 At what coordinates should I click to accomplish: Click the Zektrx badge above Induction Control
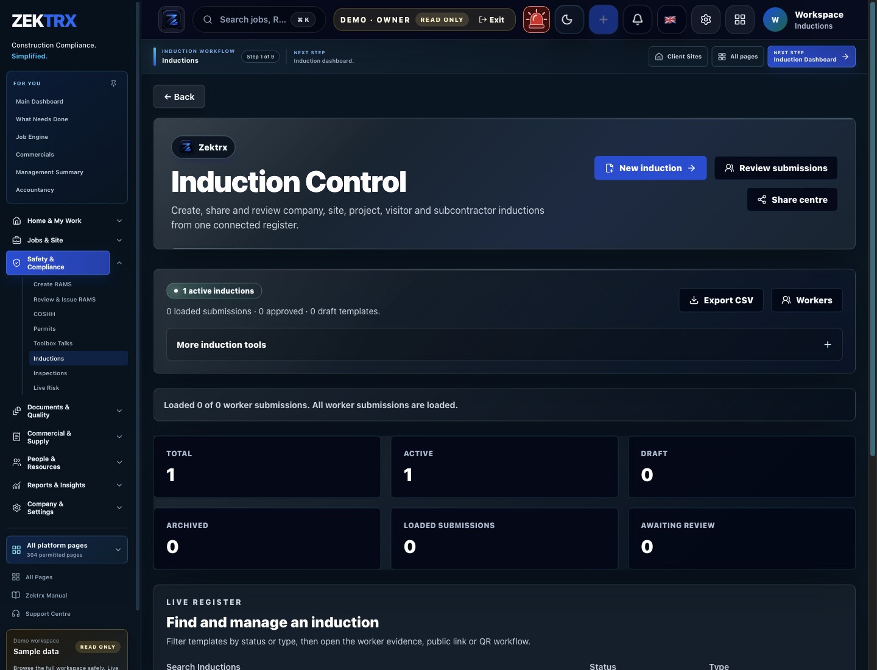pyautogui.click(x=203, y=147)
